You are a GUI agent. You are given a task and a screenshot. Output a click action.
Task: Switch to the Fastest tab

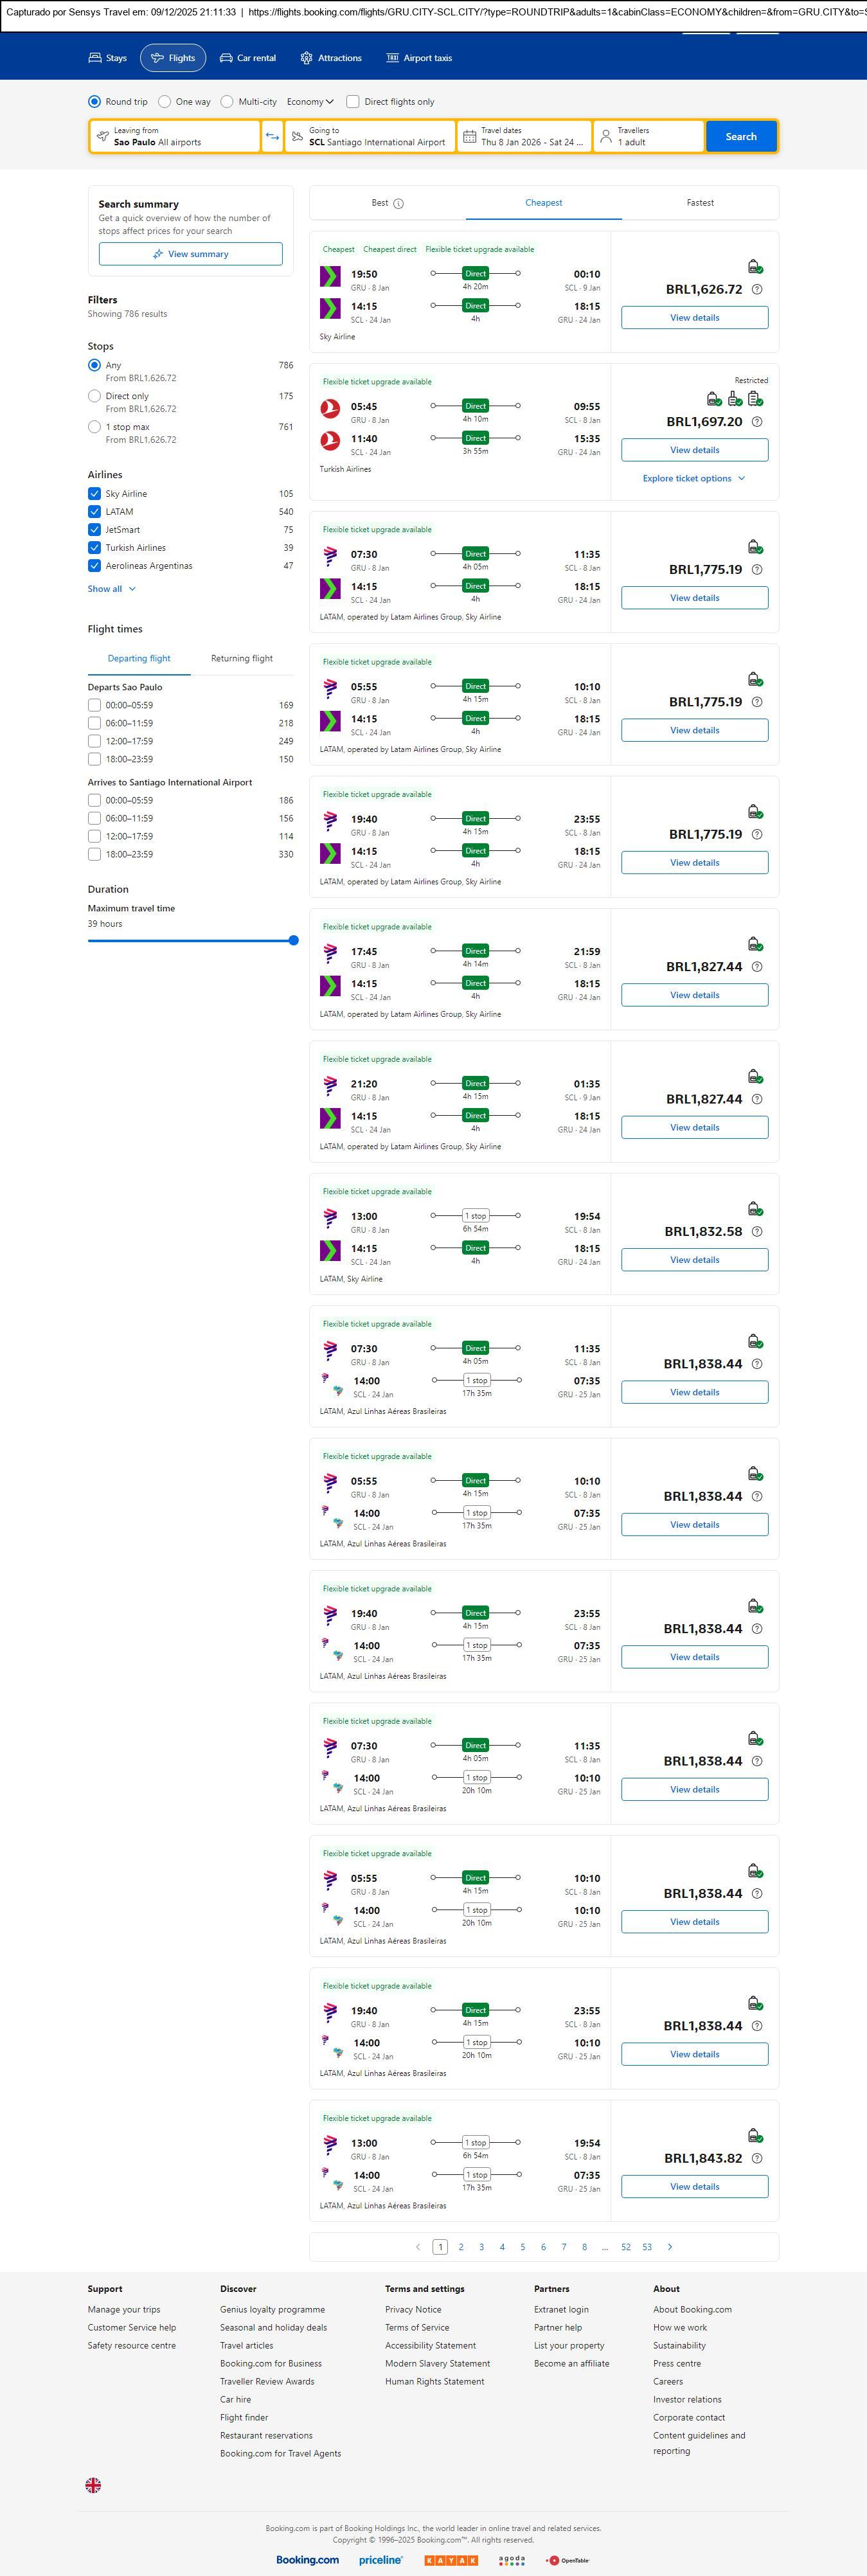[x=700, y=203]
